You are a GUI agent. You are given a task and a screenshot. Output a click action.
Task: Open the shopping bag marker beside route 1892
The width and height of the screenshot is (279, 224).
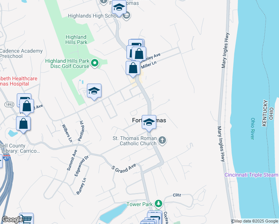click(x=27, y=107)
